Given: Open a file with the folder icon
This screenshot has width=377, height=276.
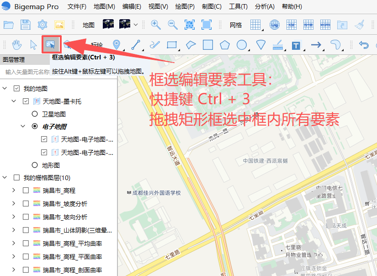Looking at the screenshot, I should [x=9, y=25].
